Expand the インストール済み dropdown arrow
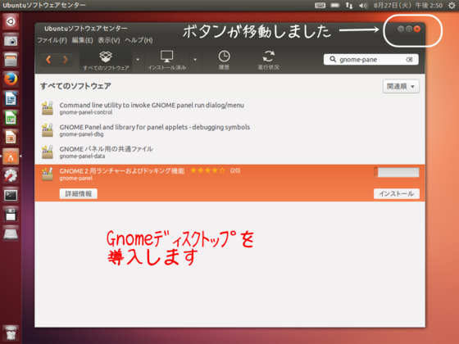459x344 pixels. pyautogui.click(x=195, y=60)
